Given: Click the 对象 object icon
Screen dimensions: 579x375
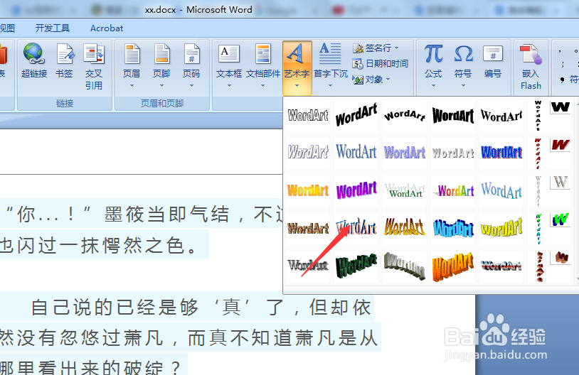Looking at the screenshot, I should pyautogui.click(x=358, y=80).
